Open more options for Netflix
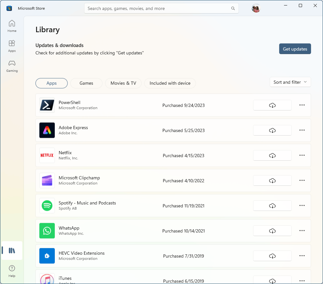 tap(302, 156)
